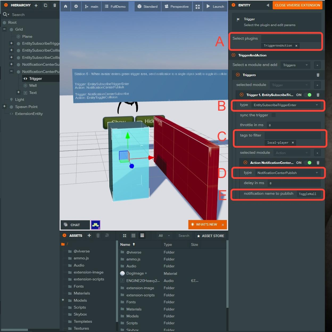Open the Standard render mode menu
The height and width of the screenshot is (332, 332).
[x=148, y=6]
